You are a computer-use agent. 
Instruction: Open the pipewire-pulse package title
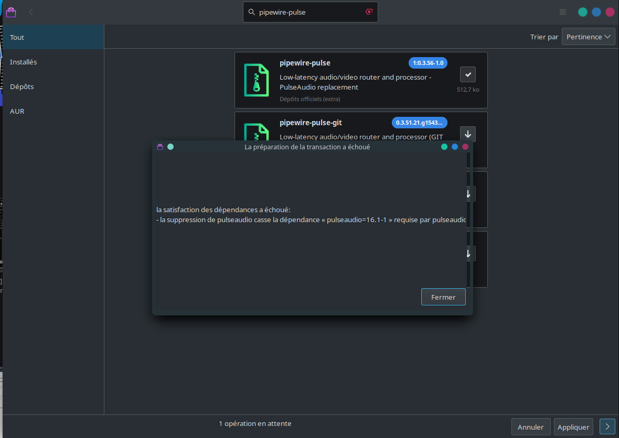pyautogui.click(x=305, y=63)
